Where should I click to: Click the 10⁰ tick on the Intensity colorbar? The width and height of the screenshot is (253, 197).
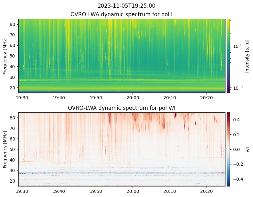tap(236, 46)
